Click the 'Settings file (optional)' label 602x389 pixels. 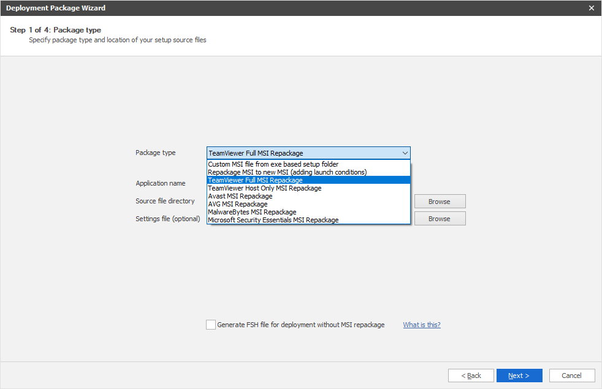point(168,219)
